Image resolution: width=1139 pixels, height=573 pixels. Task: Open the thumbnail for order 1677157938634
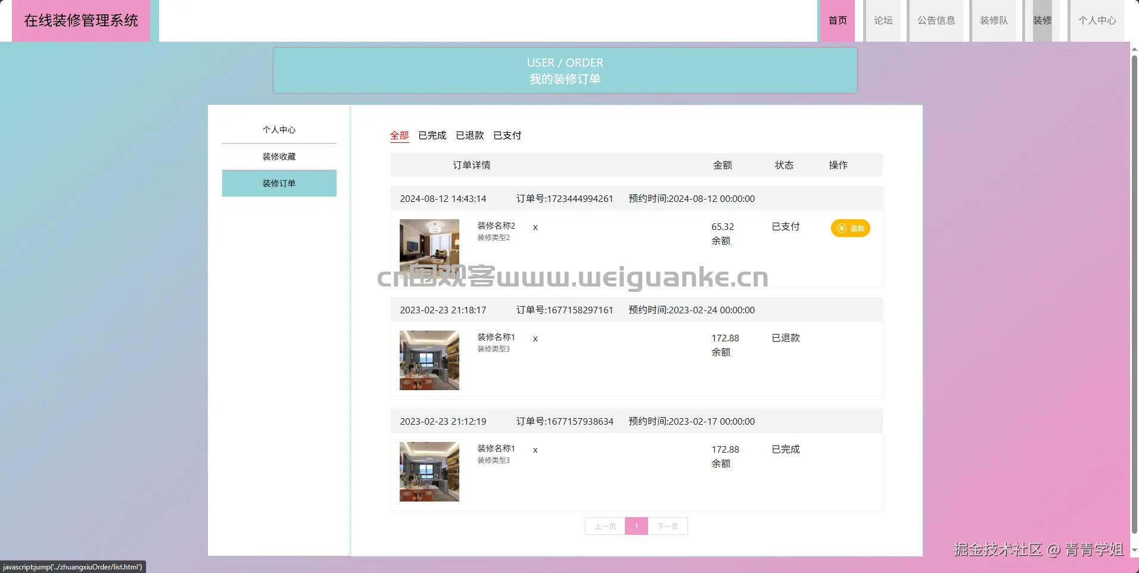[x=429, y=472]
